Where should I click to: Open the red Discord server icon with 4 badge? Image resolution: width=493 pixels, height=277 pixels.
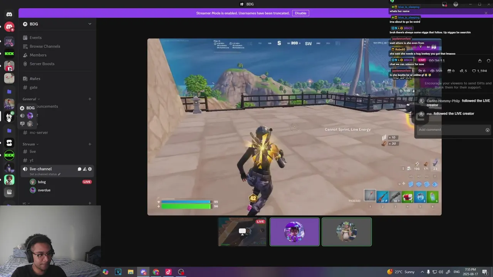pos(9,27)
